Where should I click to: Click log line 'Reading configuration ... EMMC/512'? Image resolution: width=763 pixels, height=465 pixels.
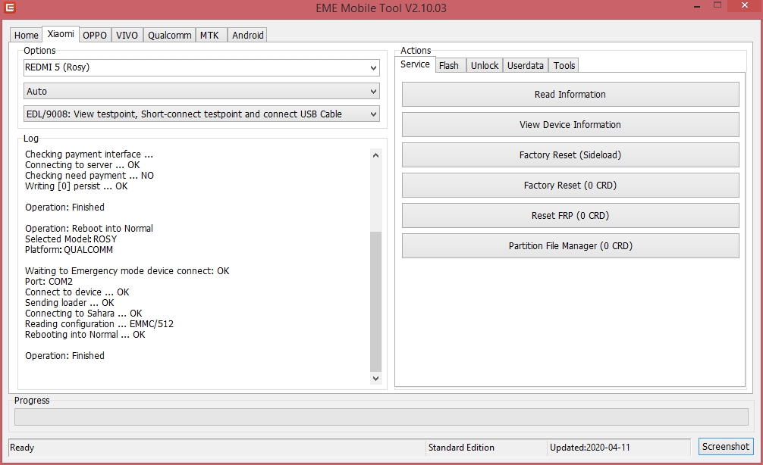pyautogui.click(x=99, y=323)
